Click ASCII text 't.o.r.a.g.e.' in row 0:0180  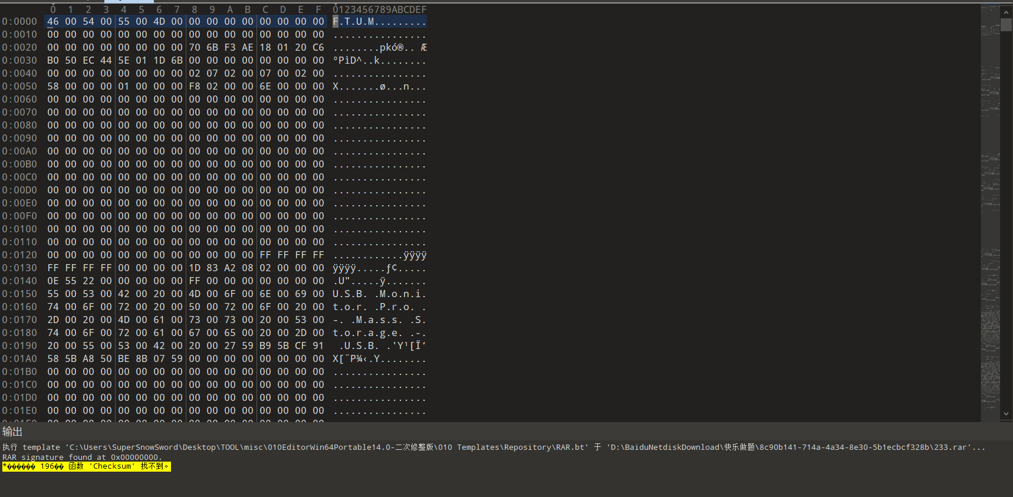click(368, 333)
